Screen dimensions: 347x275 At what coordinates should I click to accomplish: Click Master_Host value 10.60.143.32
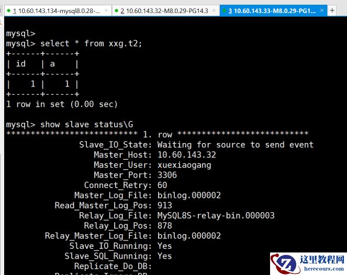click(x=186, y=155)
